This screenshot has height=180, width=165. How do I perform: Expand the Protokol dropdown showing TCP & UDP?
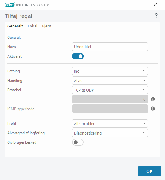pos(110,90)
